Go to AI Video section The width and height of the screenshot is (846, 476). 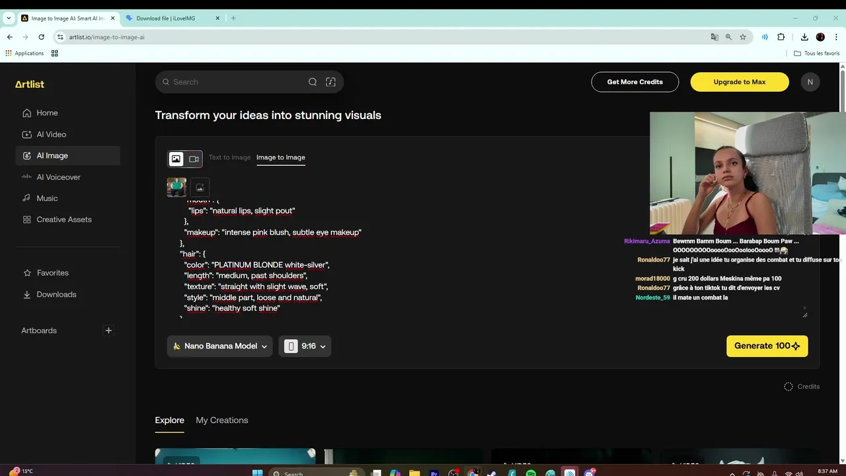(x=68, y=134)
